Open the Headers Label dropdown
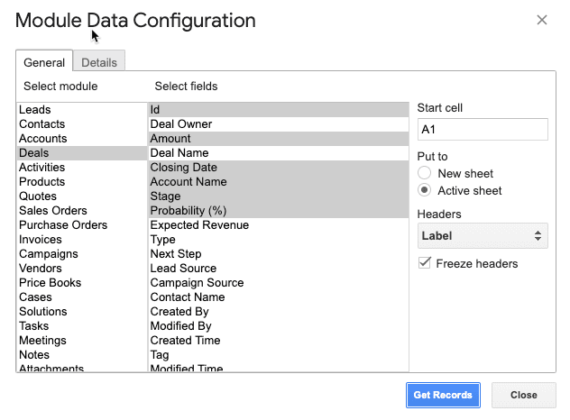The width and height of the screenshot is (570, 420). coord(483,236)
